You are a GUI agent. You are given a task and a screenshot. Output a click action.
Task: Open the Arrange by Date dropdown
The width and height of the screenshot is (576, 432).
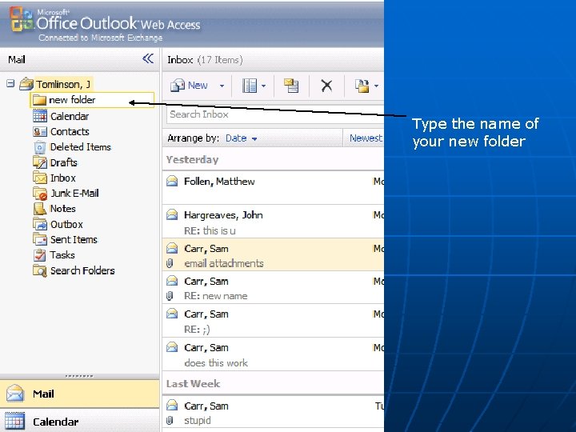(241, 138)
